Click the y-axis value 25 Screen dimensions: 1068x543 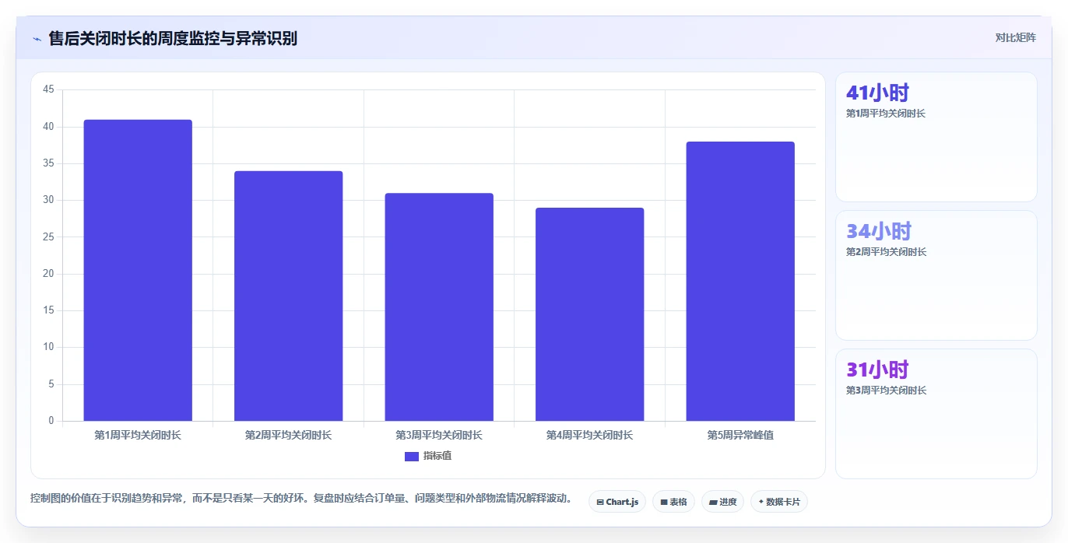tap(48, 237)
